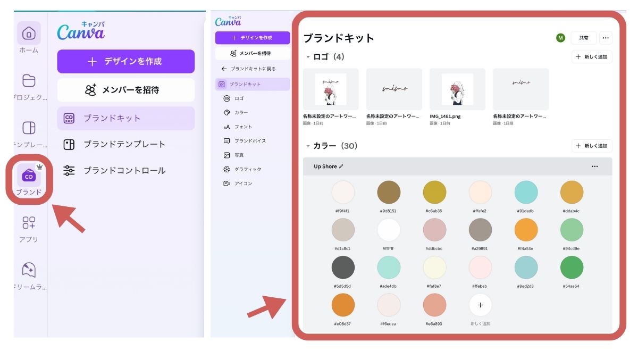Select the カラー icon in the brand kit menu
Image resolution: width=638 pixels, height=359 pixels.
click(228, 112)
